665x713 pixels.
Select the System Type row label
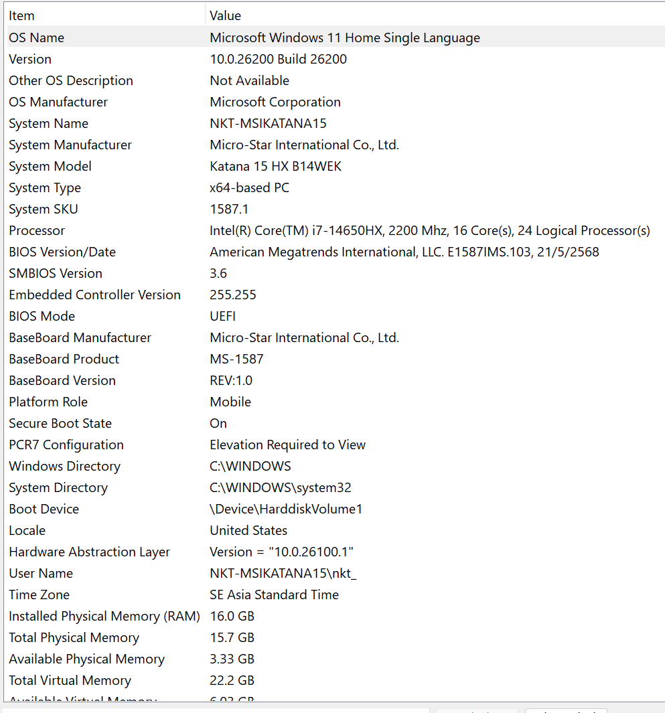click(x=45, y=187)
